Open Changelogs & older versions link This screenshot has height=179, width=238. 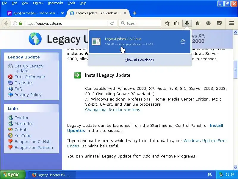point(112,109)
